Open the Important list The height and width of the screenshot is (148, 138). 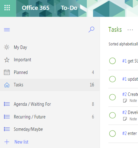pyautogui.click(x=50, y=60)
